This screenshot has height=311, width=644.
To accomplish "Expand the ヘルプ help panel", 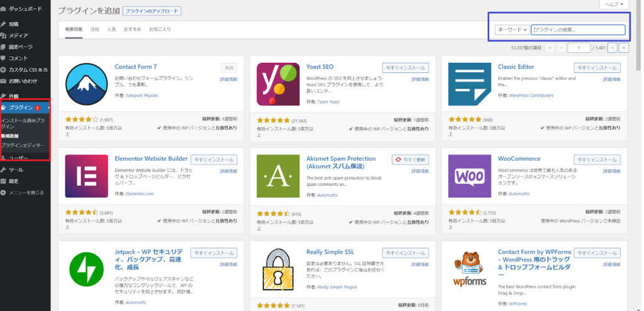I will pos(614,4).
